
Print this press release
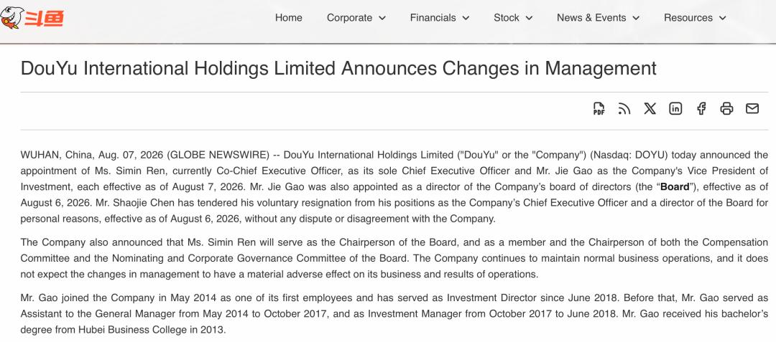(726, 108)
